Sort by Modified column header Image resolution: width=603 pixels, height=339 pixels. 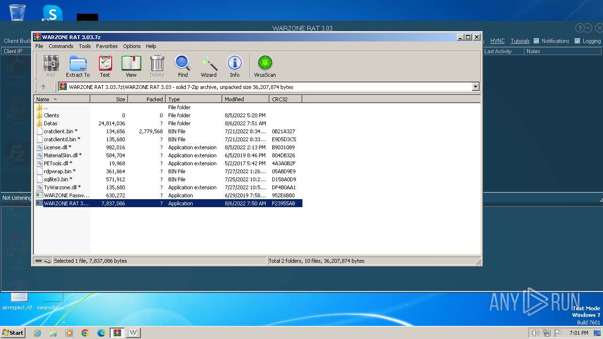click(245, 99)
